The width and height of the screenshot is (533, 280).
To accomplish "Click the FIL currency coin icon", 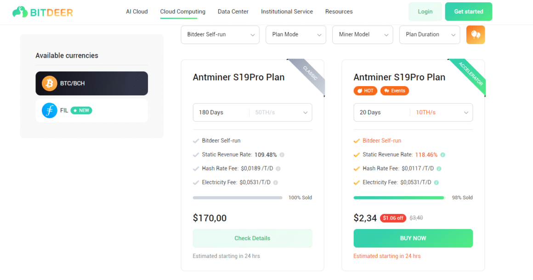I will [50, 110].
